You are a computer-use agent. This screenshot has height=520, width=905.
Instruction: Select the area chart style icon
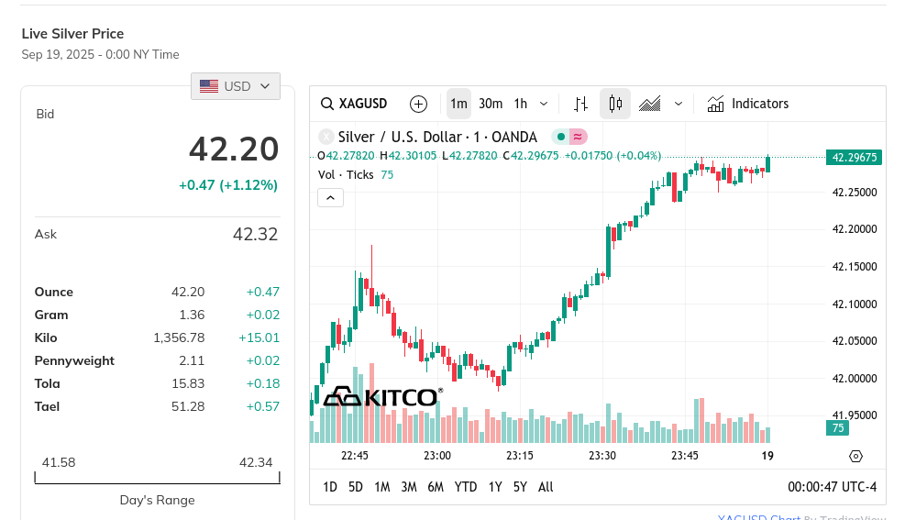tap(650, 104)
